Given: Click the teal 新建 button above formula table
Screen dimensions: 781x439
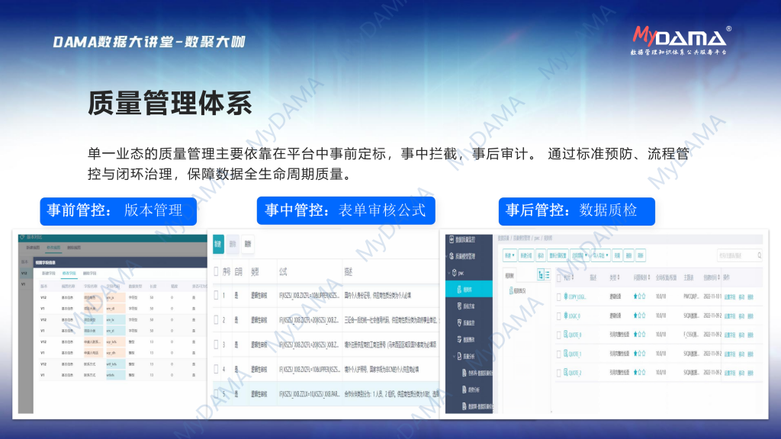Looking at the screenshot, I should tap(218, 243).
